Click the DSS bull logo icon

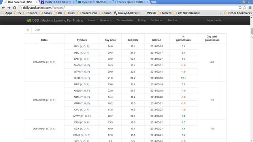29,21
